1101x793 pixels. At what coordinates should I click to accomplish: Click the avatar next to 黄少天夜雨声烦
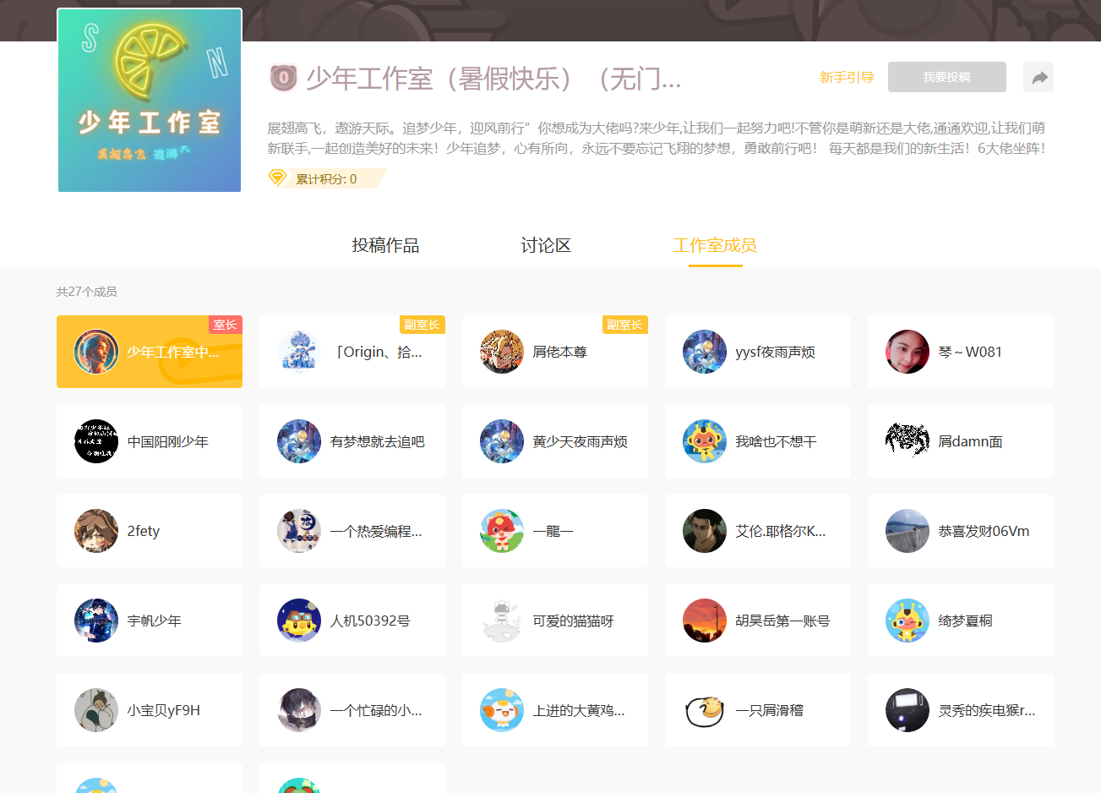tap(502, 441)
